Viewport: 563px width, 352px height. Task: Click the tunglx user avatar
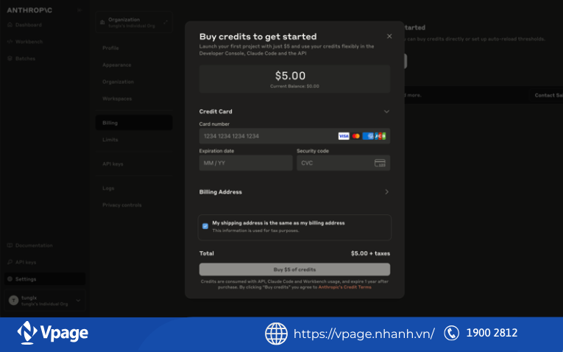click(14, 300)
